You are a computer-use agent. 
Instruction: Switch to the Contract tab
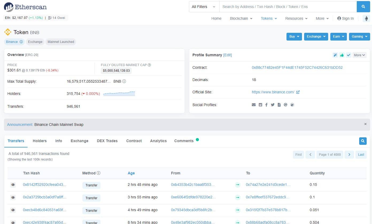coord(134,141)
